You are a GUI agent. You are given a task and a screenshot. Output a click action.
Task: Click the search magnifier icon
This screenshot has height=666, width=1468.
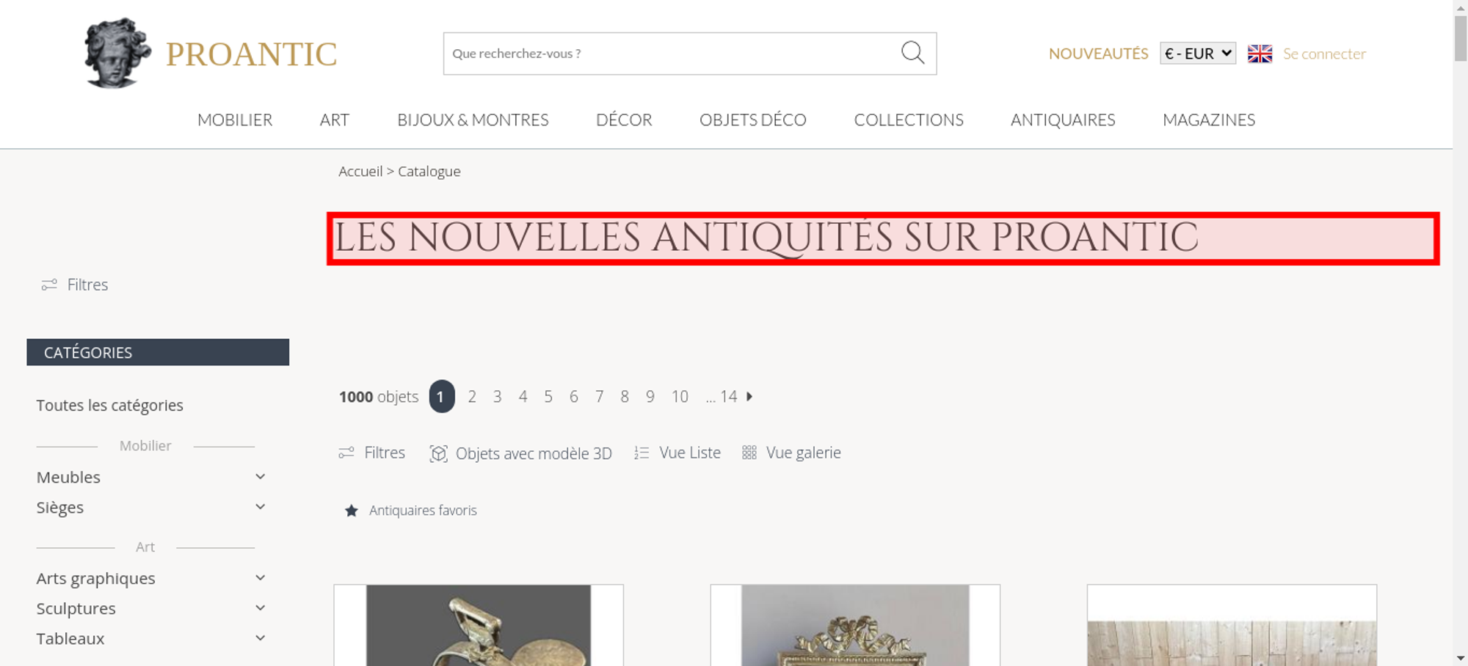pos(912,53)
